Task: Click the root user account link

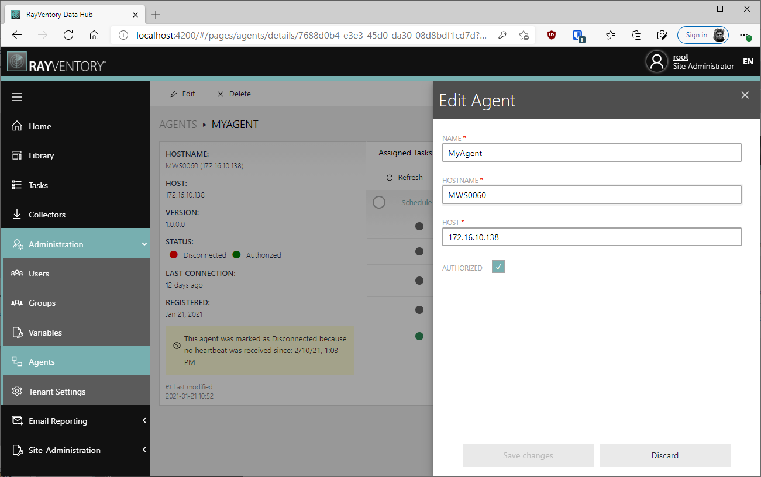Action: point(680,56)
